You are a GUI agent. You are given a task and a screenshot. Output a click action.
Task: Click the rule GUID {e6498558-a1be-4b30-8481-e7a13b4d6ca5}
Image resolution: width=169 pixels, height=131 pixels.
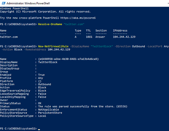tap(69, 59)
